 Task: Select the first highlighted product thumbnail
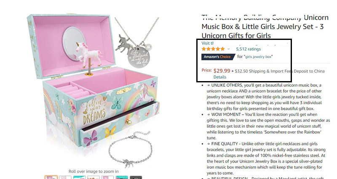[51, 177]
